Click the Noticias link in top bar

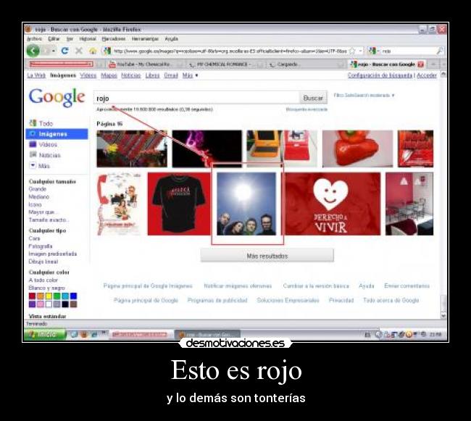point(131,75)
